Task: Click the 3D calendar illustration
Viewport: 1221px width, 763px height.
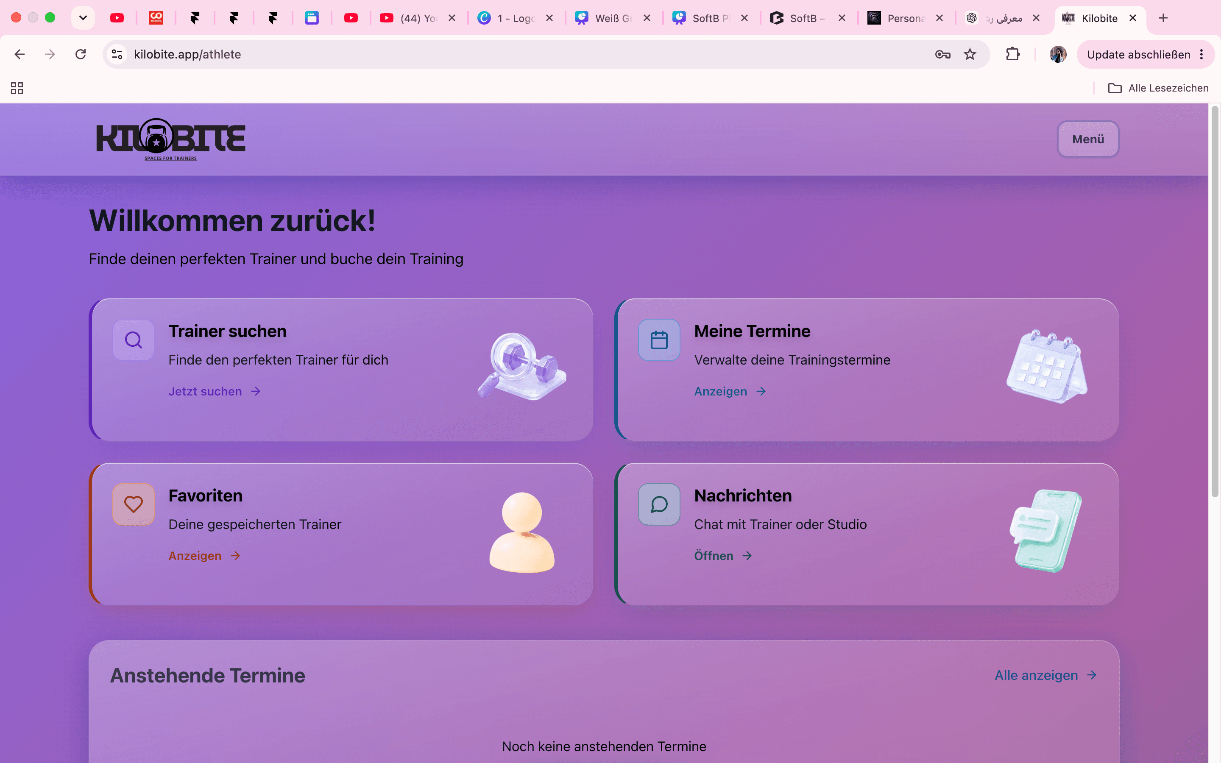Action: point(1047,366)
